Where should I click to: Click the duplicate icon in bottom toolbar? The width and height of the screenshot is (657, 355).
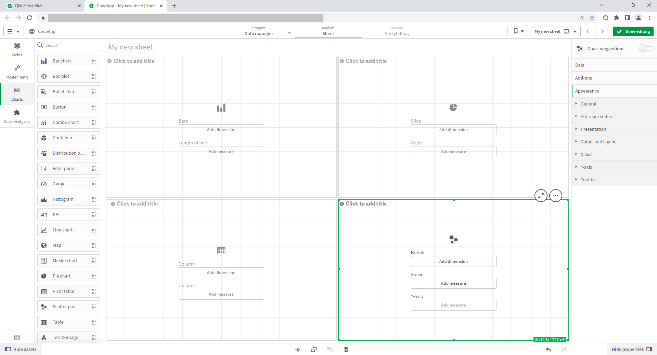tap(314, 350)
